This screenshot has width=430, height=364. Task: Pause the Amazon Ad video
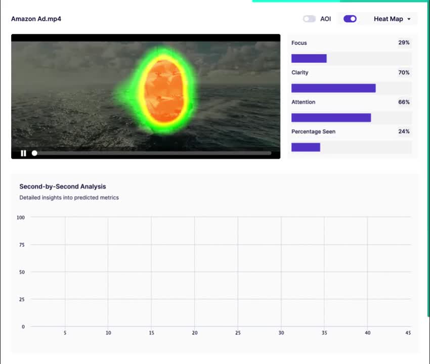(24, 153)
